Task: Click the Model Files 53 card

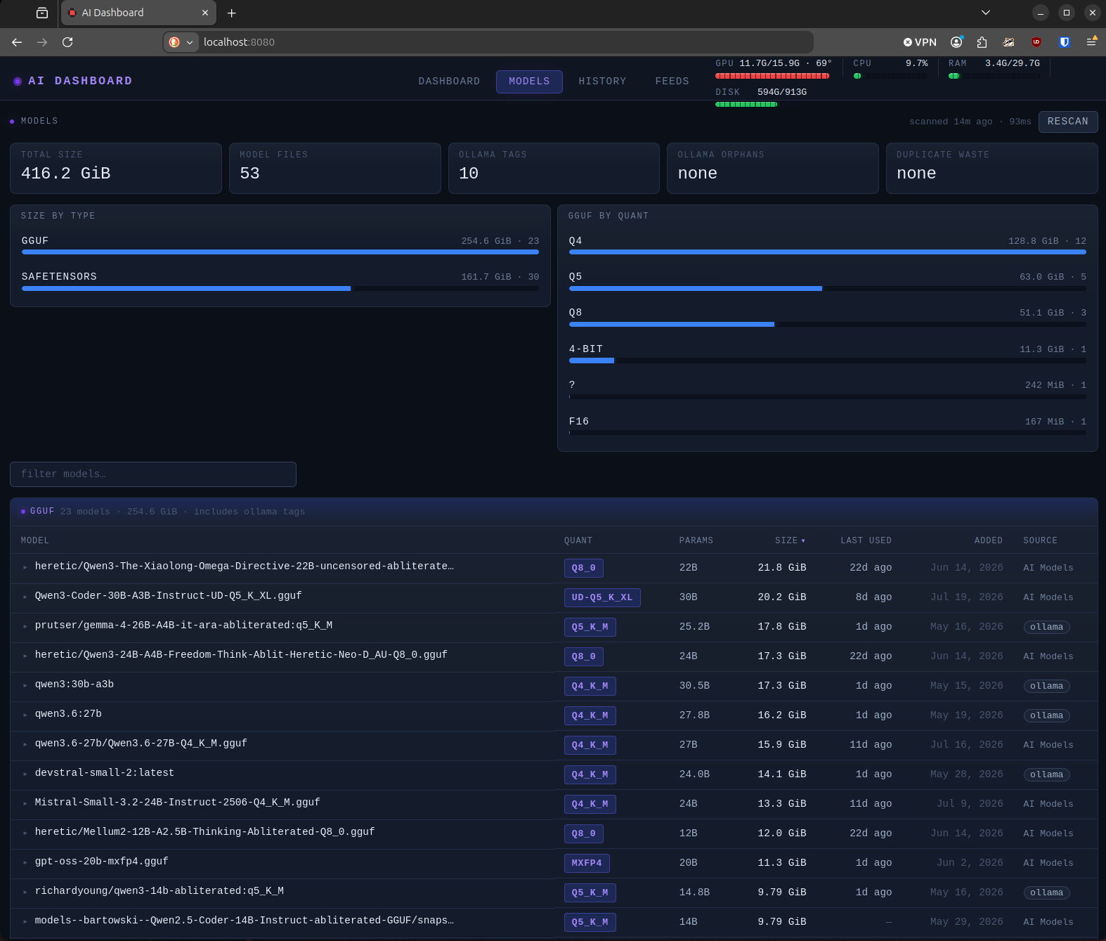Action: [335, 168]
